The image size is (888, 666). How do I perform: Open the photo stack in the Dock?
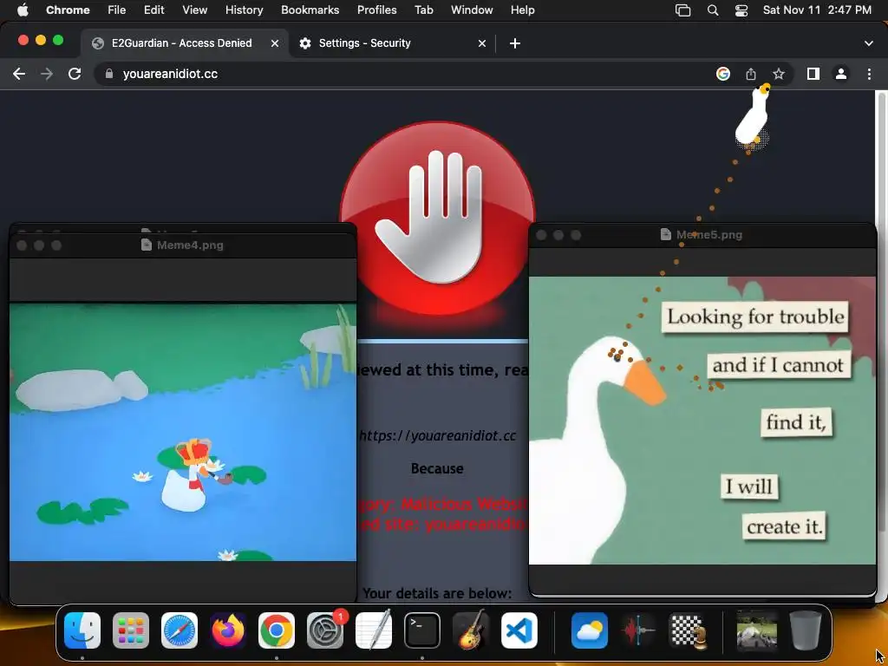click(756, 630)
